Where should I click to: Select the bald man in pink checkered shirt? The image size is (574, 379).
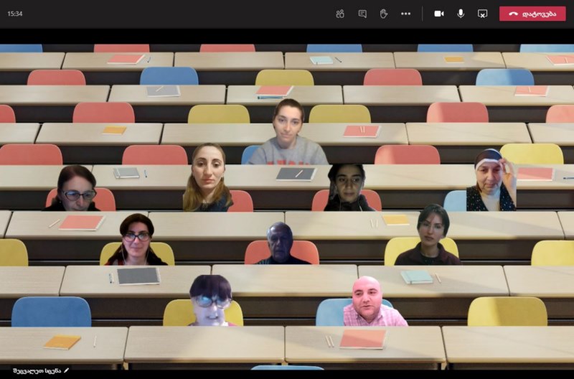point(372,301)
